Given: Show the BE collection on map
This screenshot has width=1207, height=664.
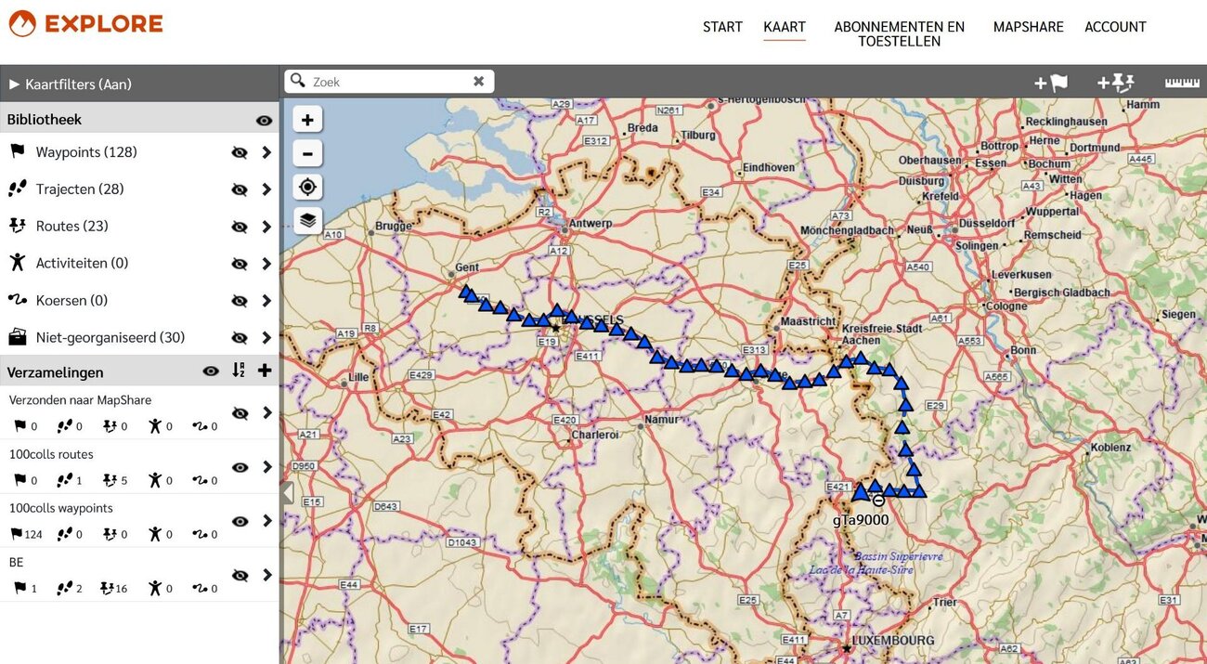Looking at the screenshot, I should point(240,576).
